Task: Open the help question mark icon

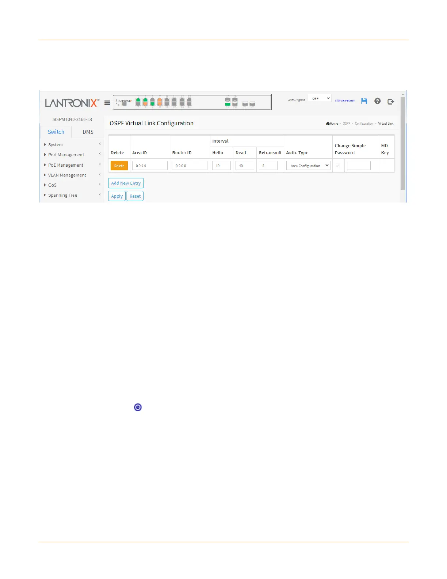Action: pyautogui.click(x=378, y=101)
